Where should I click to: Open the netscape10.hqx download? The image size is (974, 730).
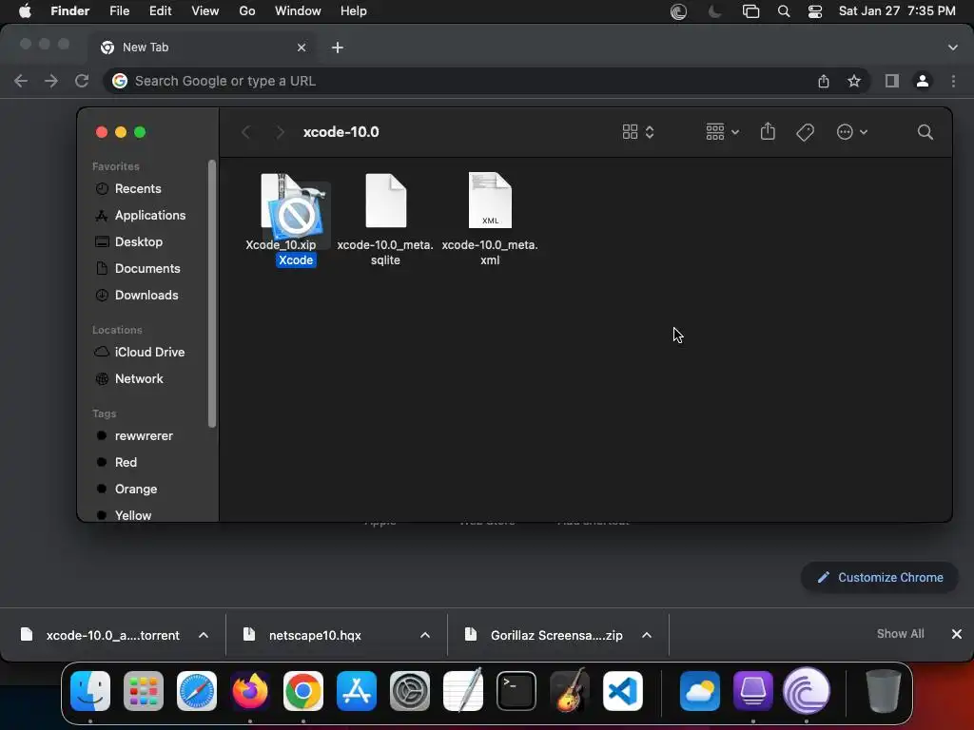point(303,635)
